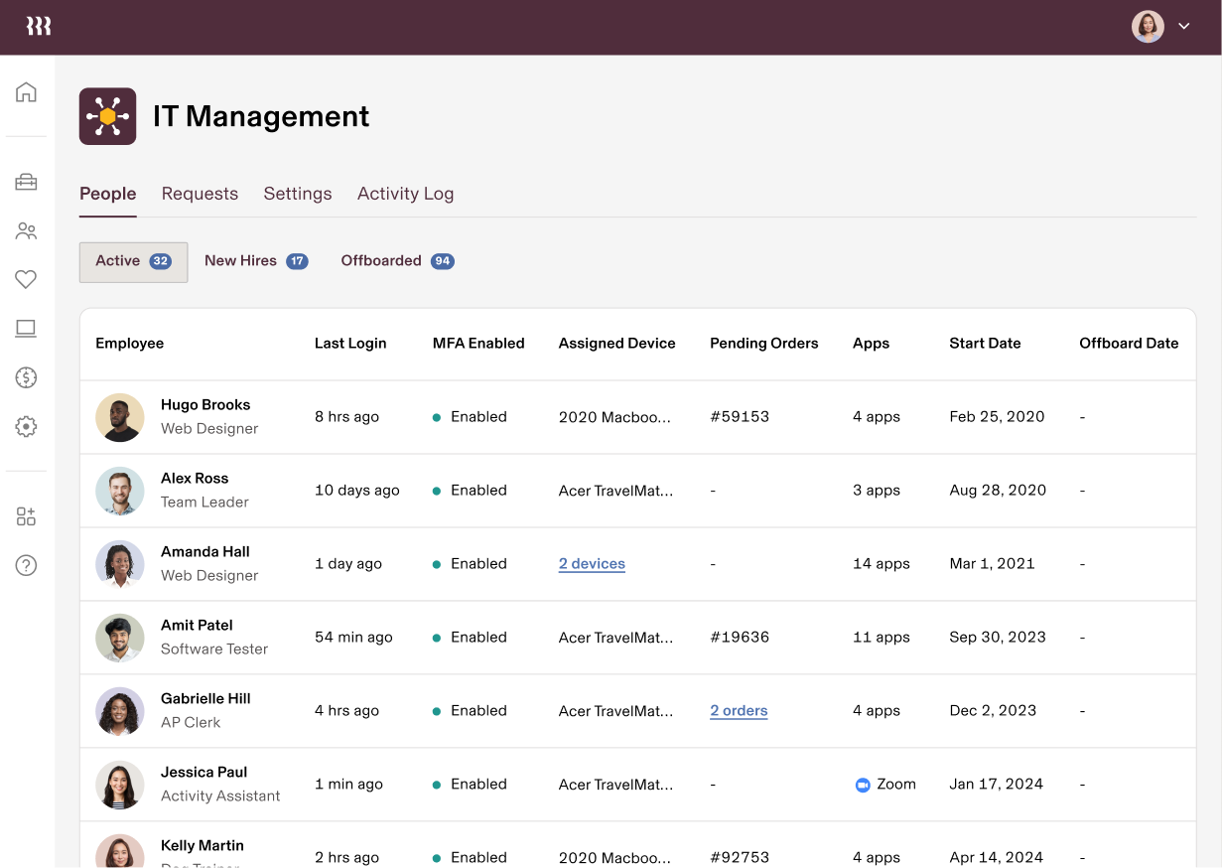The width and height of the screenshot is (1222, 868).
Task: Select the briefcase icon in the sidebar
Action: (26, 182)
